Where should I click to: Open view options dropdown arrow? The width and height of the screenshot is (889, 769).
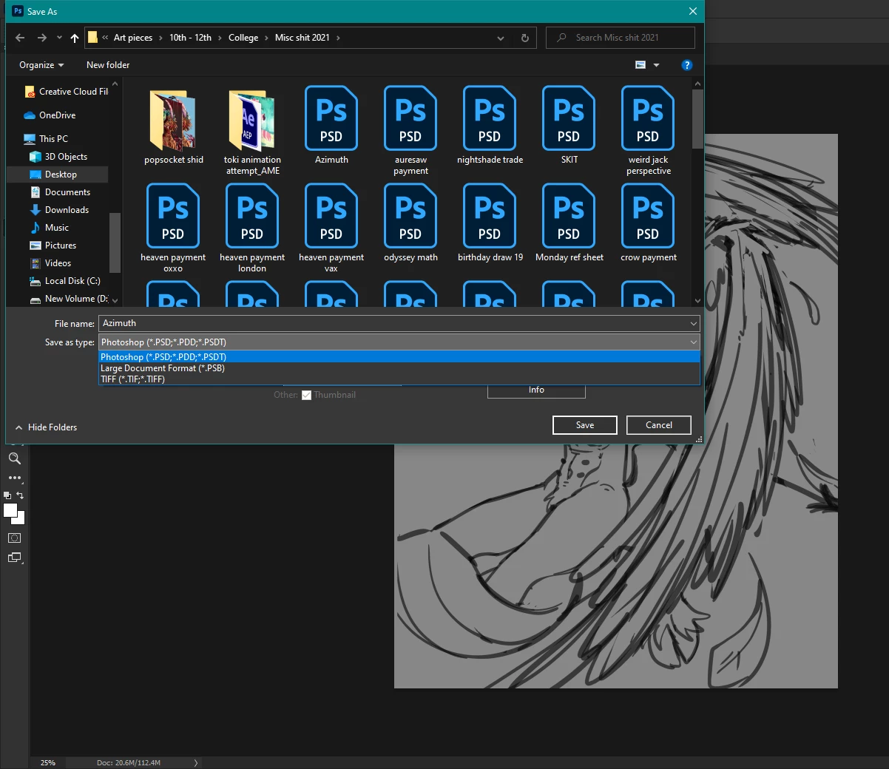[656, 65]
